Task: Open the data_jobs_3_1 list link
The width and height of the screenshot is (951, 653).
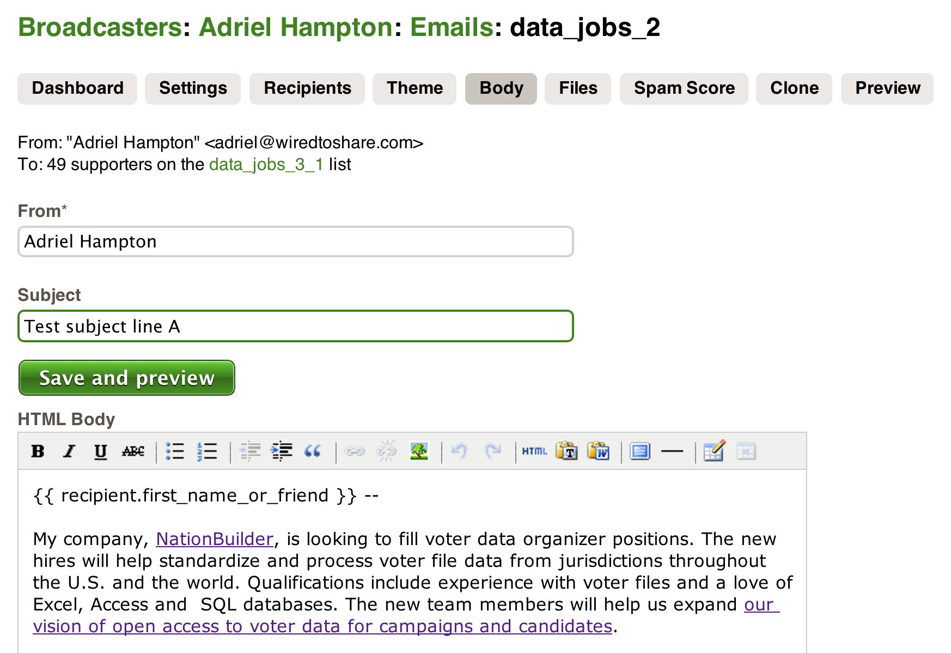Action: (x=266, y=165)
